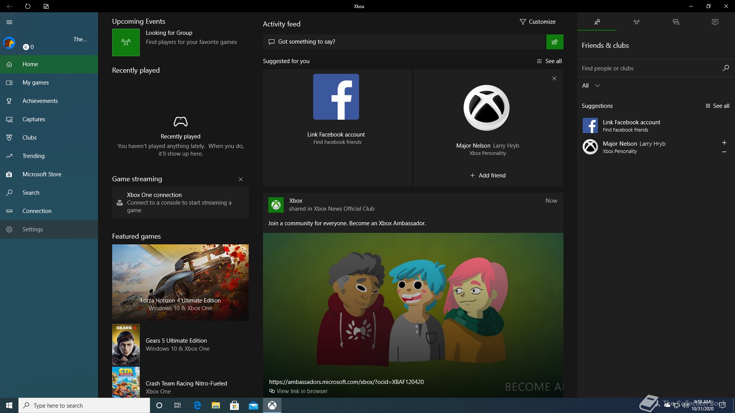735x413 pixels.
Task: Open Forza Horizon 4 featured thumbnail
Action: (x=180, y=283)
